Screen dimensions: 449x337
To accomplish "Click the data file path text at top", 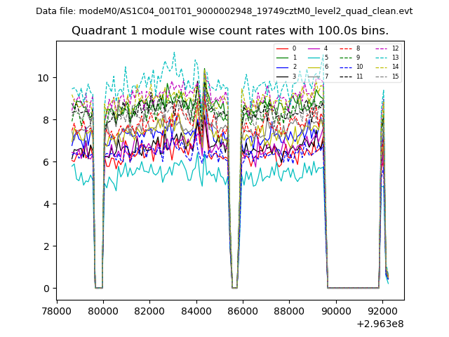I will (x=224, y=11).
